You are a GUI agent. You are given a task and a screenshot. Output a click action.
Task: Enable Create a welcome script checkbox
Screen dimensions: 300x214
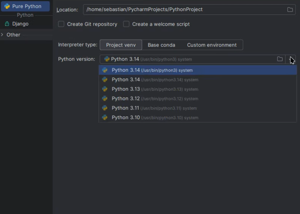[126, 24]
